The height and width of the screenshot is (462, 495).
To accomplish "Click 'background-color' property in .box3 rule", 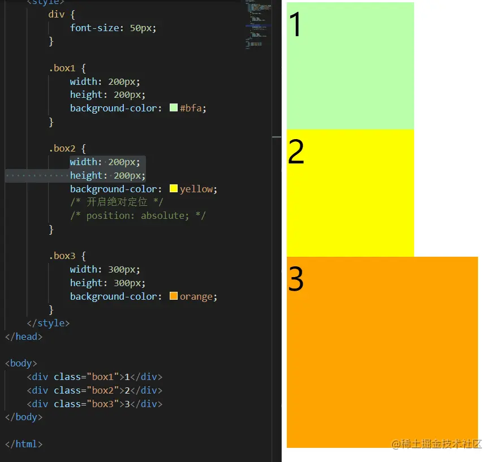I will pos(113,296).
